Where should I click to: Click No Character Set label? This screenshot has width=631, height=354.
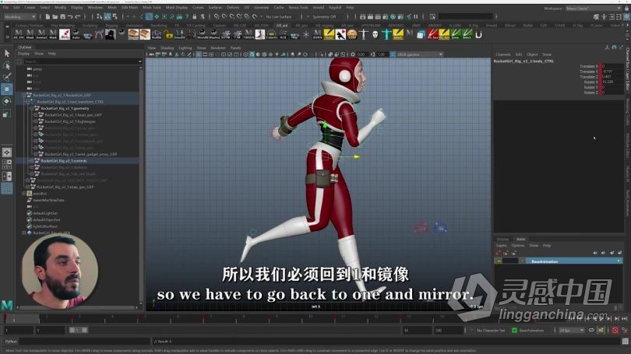point(491,331)
